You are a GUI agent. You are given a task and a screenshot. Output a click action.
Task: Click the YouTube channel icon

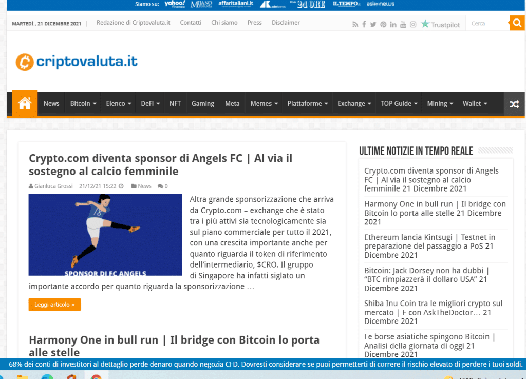(x=403, y=24)
